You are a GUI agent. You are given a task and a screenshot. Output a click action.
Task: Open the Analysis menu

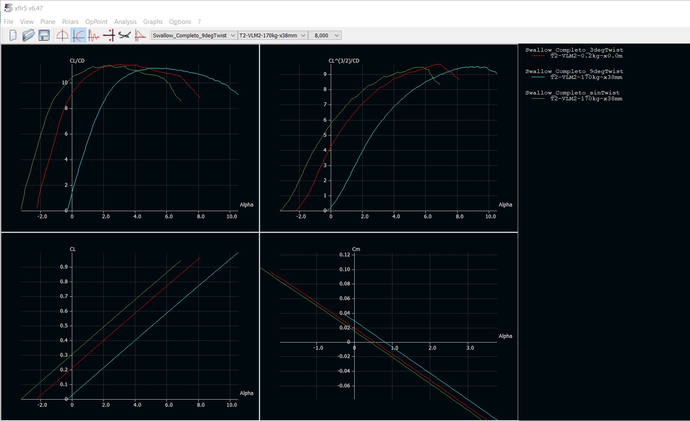tap(125, 22)
